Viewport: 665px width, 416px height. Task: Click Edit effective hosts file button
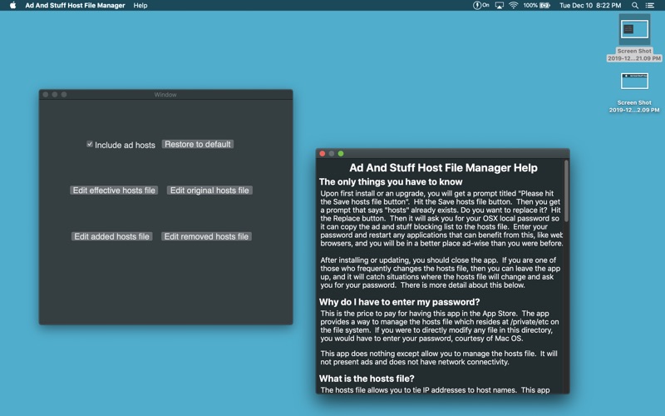(114, 191)
